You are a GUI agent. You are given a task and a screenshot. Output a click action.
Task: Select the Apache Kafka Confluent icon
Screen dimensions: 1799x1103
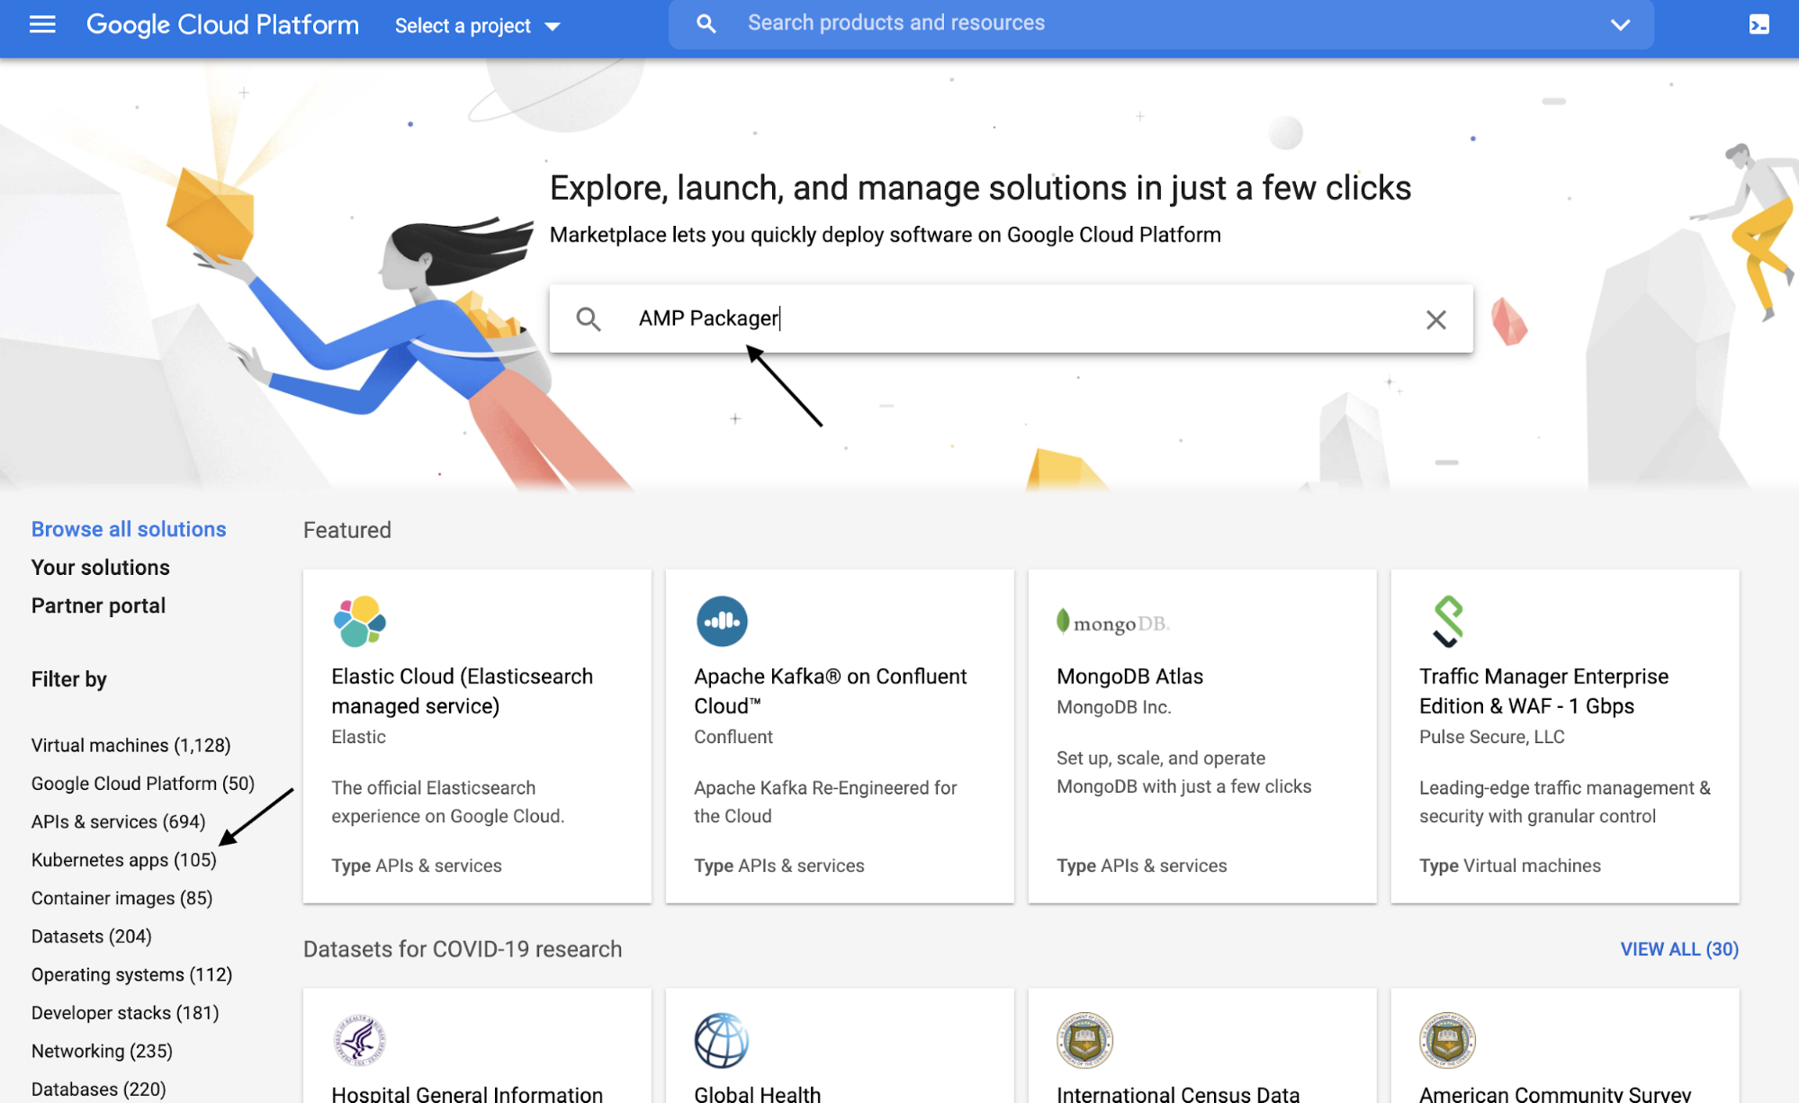point(722,620)
